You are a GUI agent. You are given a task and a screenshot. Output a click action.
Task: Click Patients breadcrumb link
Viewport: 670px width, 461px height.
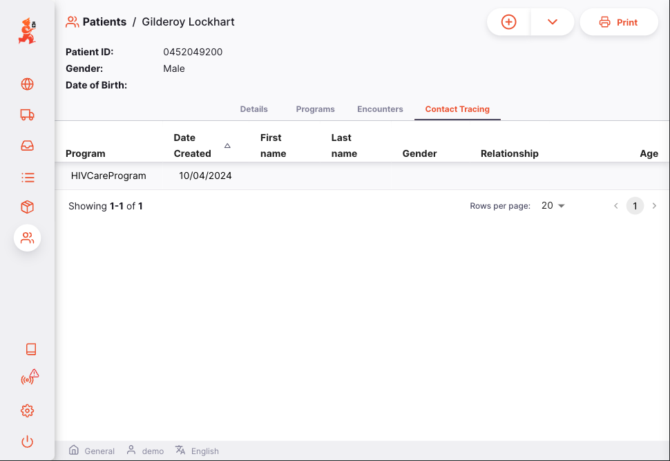[x=104, y=22]
